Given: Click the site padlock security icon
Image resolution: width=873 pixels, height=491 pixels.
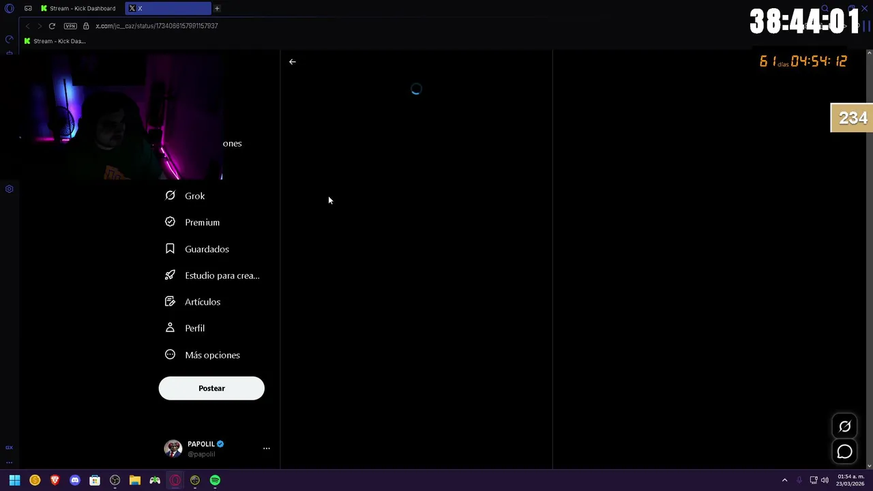Looking at the screenshot, I should [86, 26].
